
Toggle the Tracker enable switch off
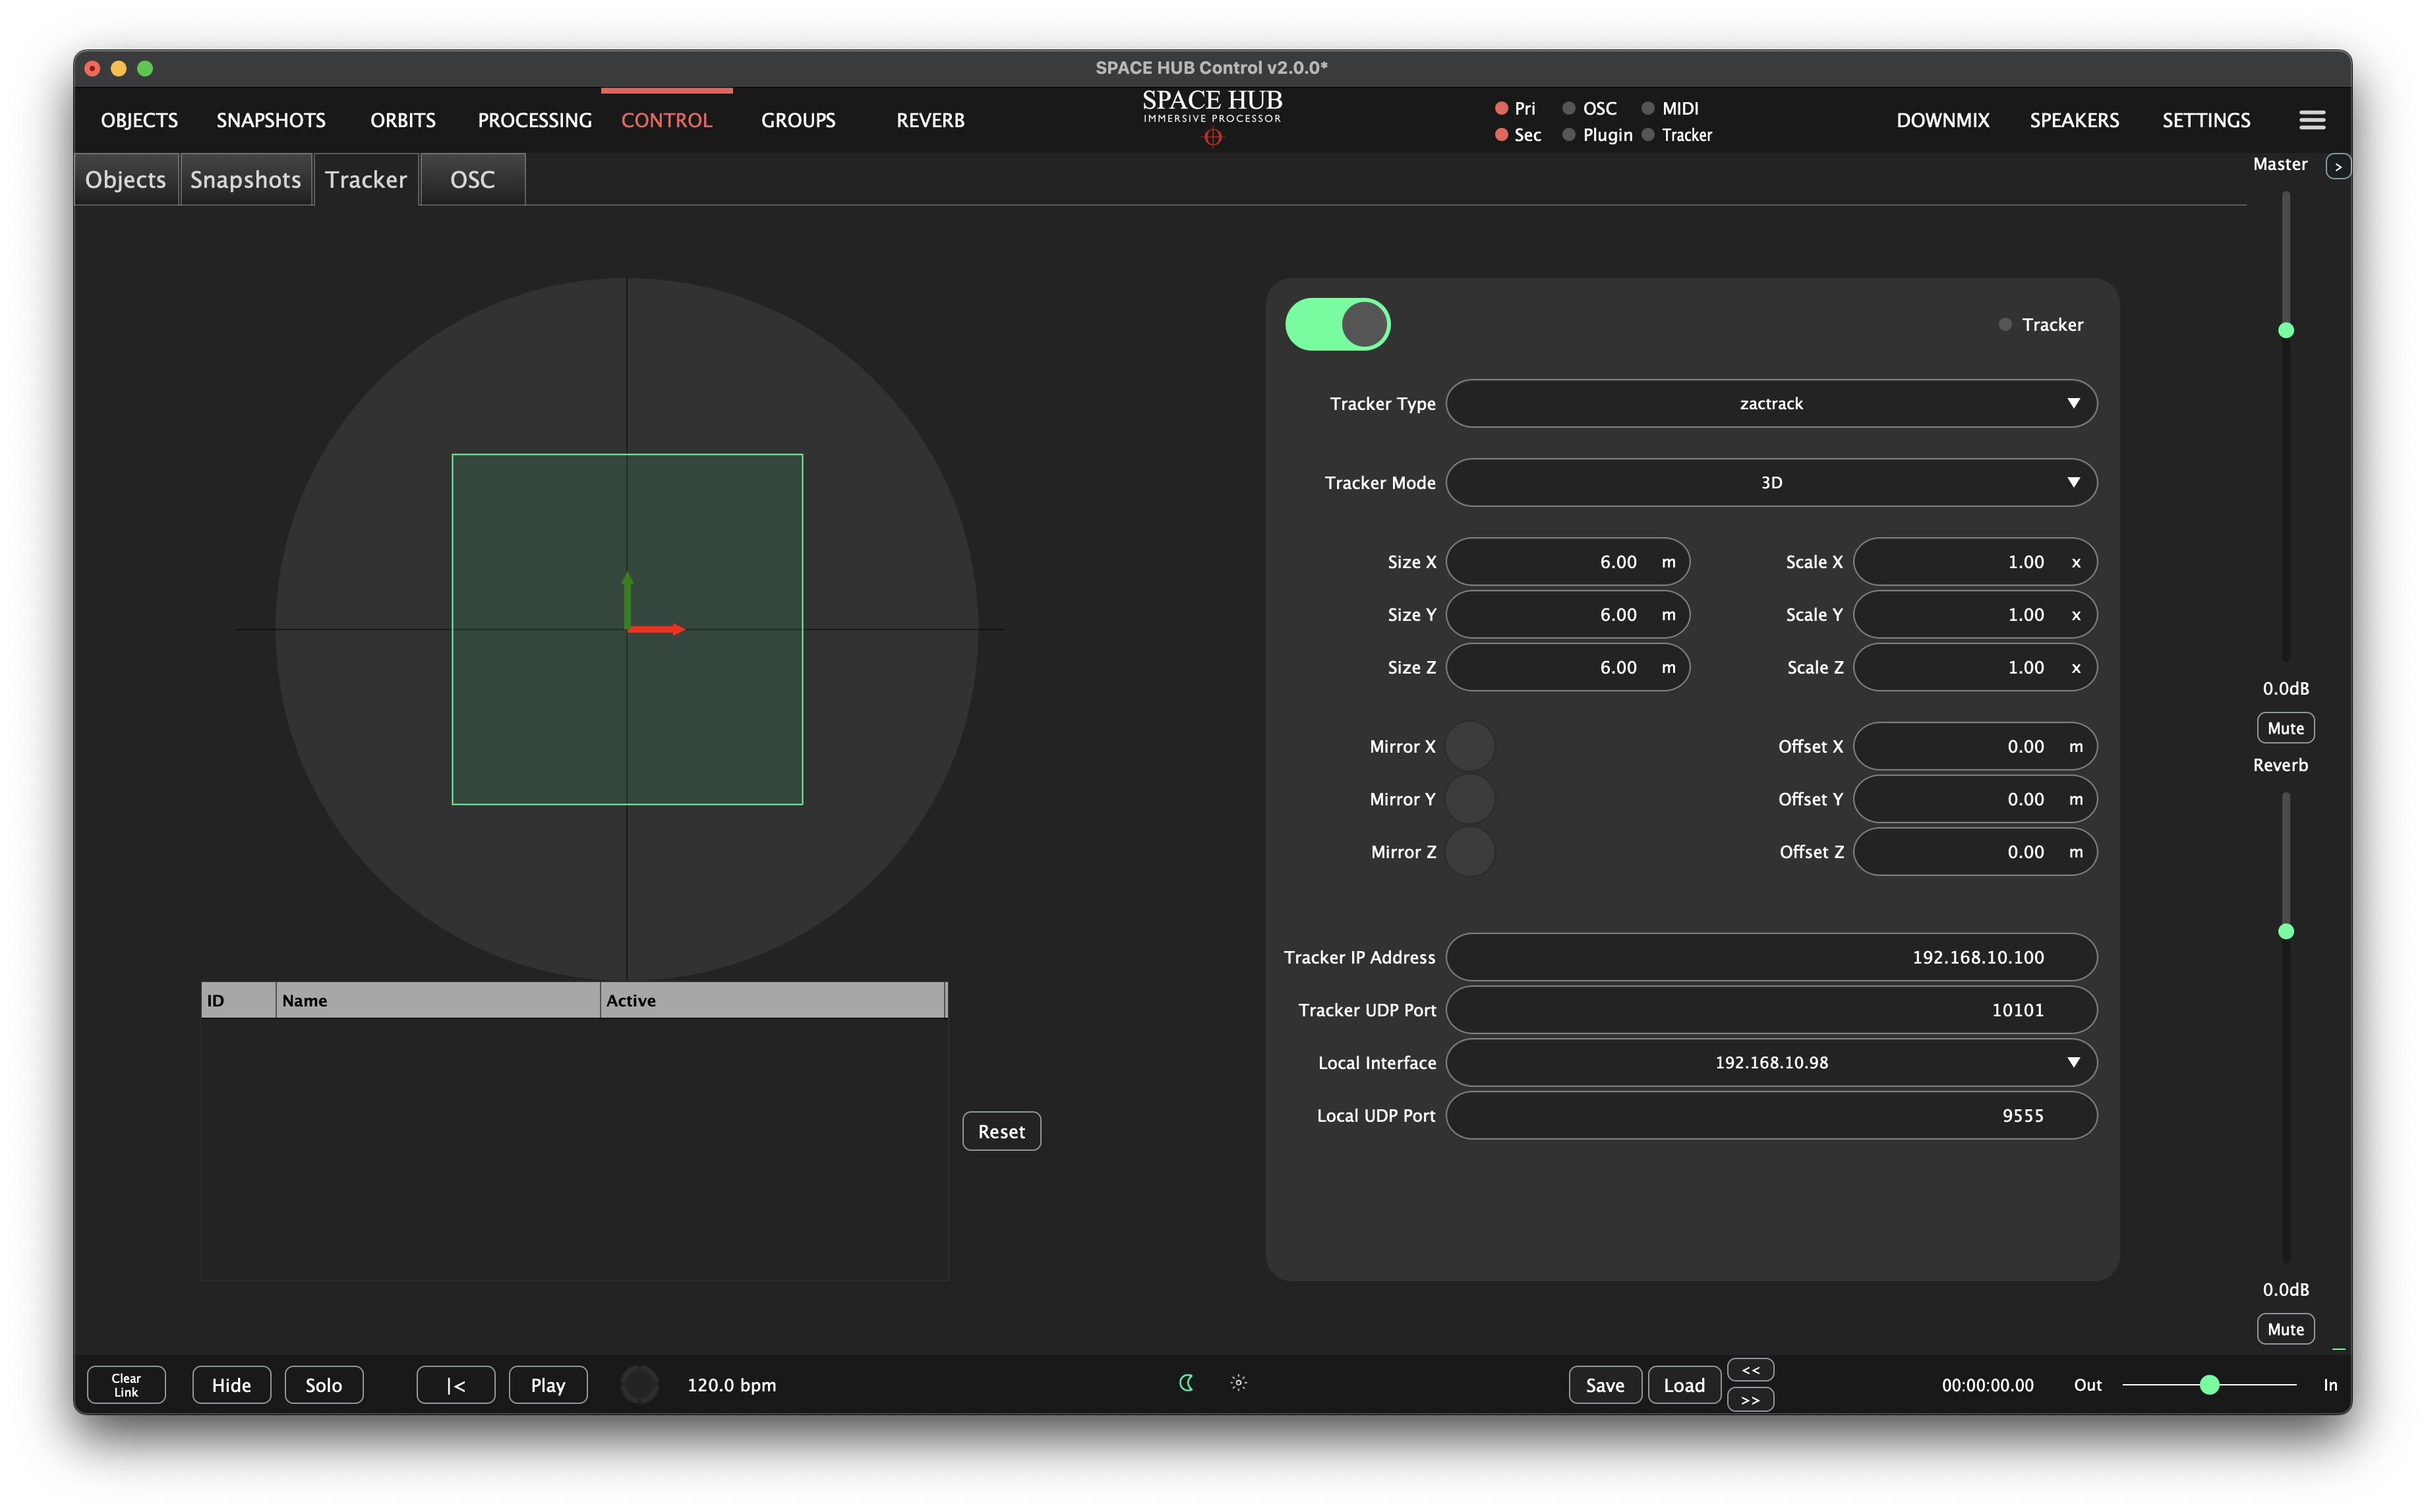pos(1337,324)
